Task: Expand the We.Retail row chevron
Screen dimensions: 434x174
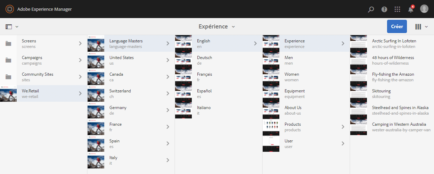Action: (x=80, y=93)
